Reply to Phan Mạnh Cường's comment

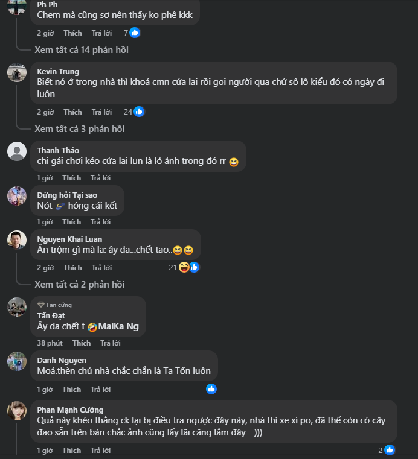click(100, 451)
